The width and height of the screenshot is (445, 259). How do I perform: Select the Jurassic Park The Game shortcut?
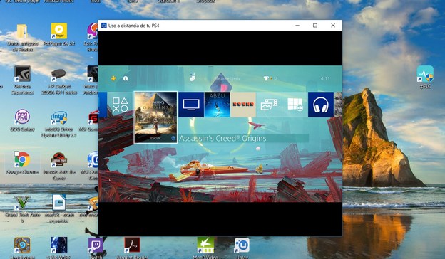coord(59,166)
